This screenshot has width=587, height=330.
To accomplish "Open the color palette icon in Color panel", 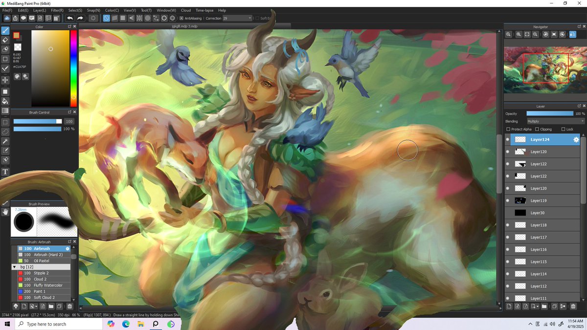I will pos(17,76).
